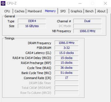The height and width of the screenshot is (102, 111).
Task: Click the tRCD value 15 clocks
Action: point(67,58)
